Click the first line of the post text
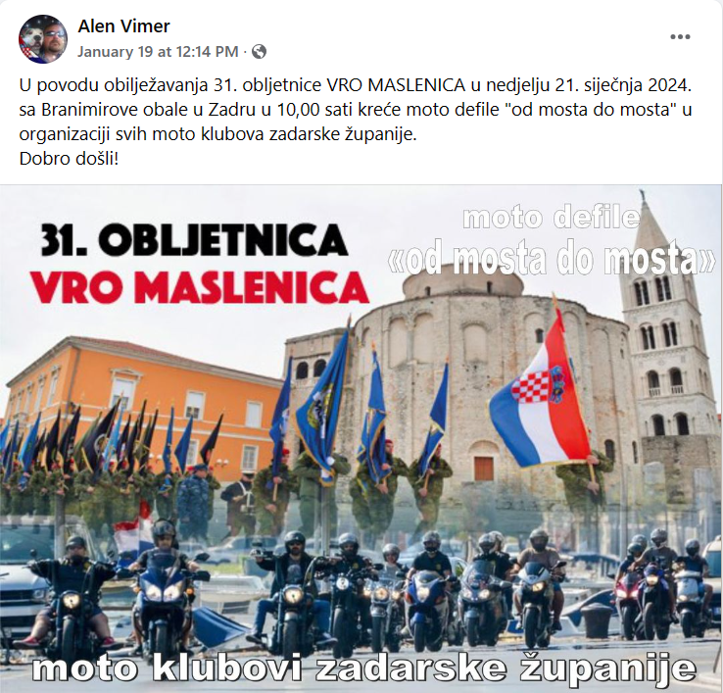The image size is (723, 693). click(x=356, y=85)
